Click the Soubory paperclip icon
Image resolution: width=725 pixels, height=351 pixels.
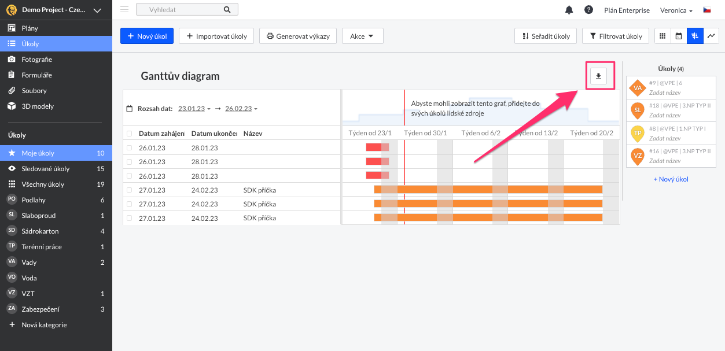tap(11, 90)
